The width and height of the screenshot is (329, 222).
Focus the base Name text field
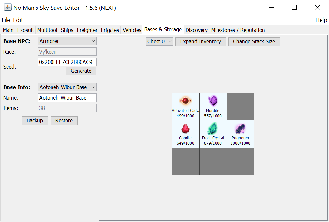67,98
